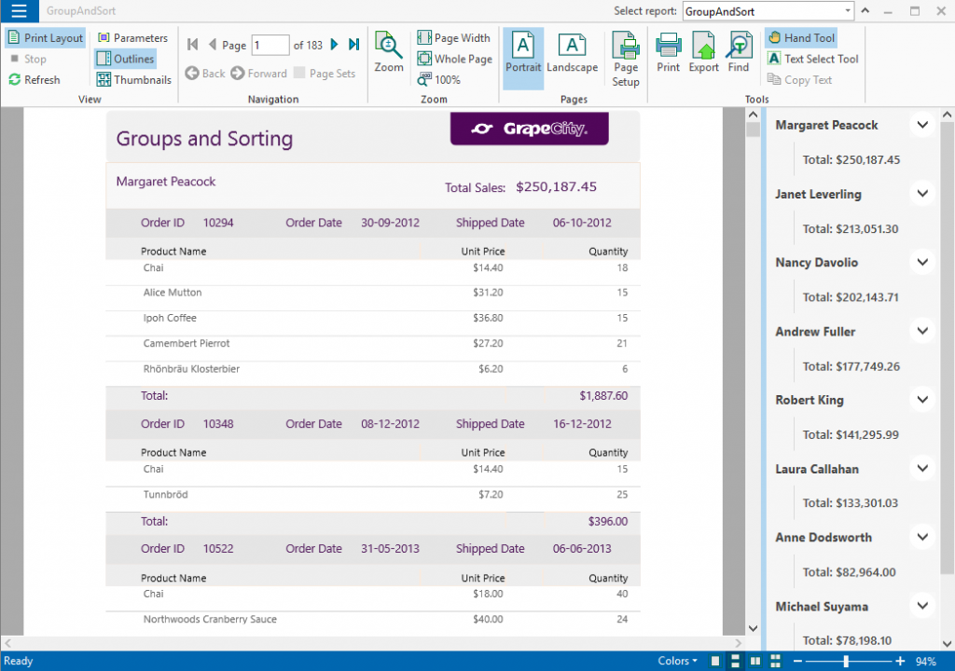Screen dimensions: 955x671
Task: Toggle the Page Sets checkbox
Action: [325, 73]
